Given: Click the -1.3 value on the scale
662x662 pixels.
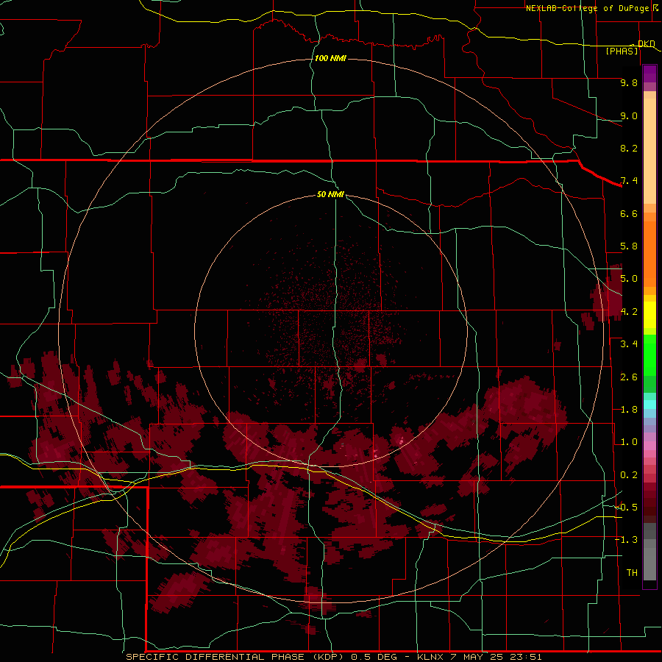Looking at the screenshot, I should [x=626, y=540].
